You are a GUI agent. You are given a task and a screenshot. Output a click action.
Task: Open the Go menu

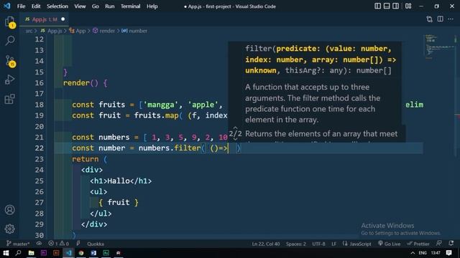96,6
